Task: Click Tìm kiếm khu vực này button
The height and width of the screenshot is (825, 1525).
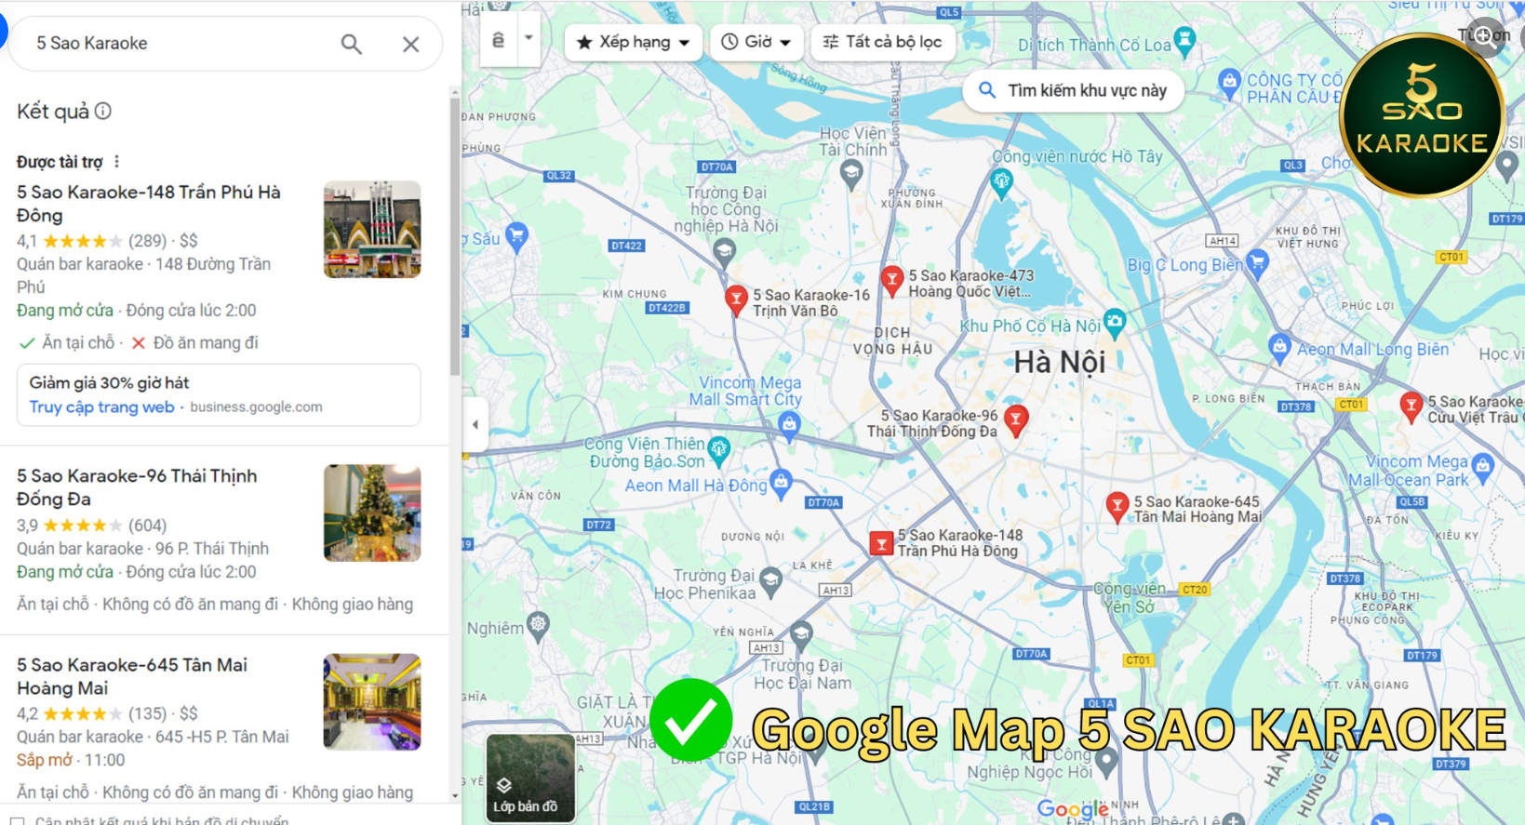Action: coord(1073,90)
